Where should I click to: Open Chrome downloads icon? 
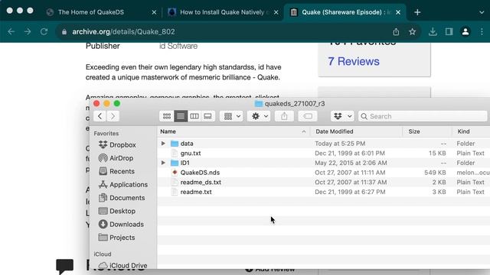433,31
